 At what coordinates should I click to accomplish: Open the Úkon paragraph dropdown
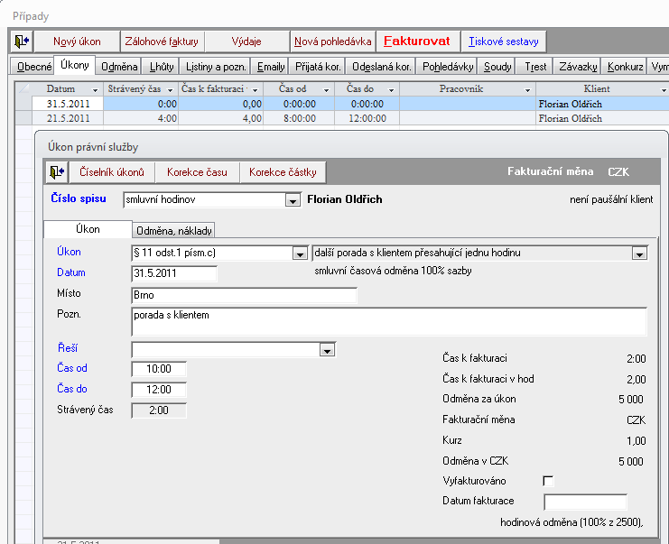click(300, 254)
